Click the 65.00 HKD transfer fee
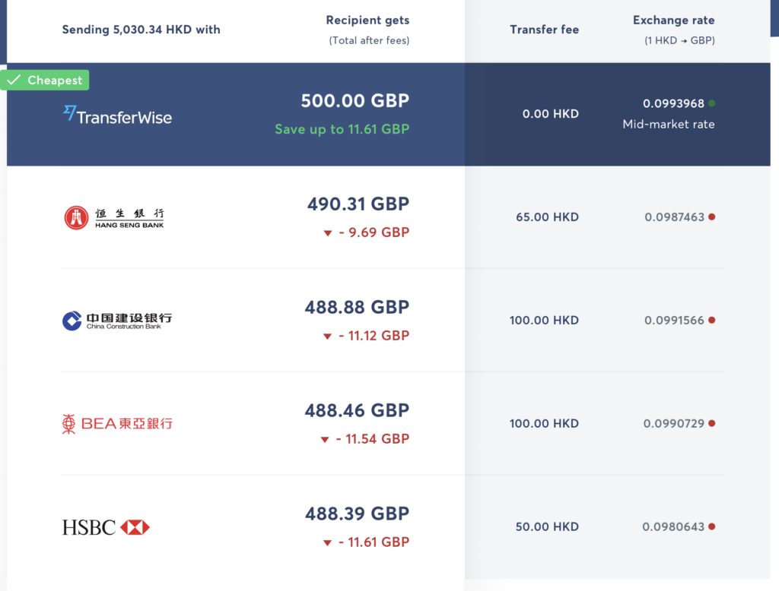This screenshot has width=779, height=591. pos(548,216)
